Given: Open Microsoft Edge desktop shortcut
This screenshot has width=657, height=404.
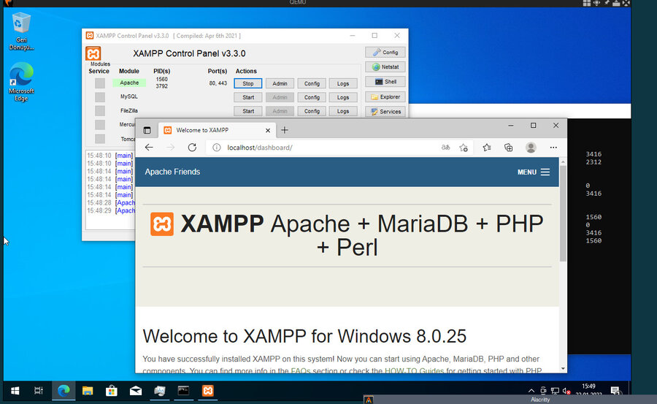Looking at the screenshot, I should pos(21,83).
